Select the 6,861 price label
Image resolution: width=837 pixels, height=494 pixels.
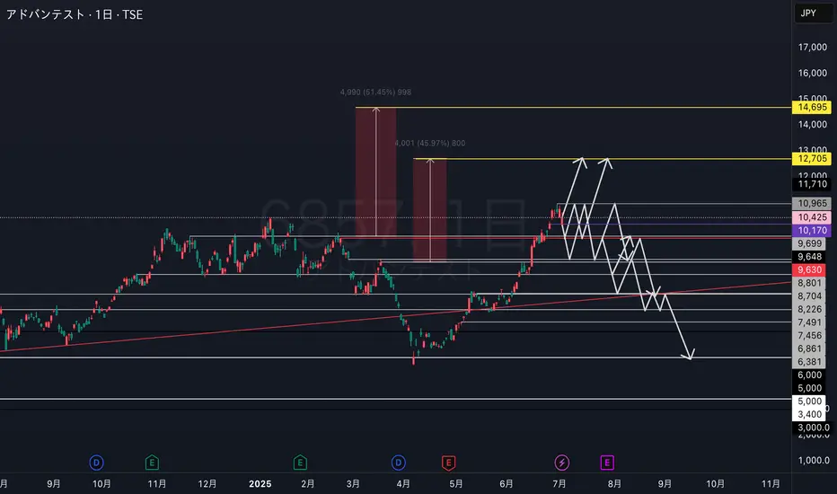tap(809, 348)
